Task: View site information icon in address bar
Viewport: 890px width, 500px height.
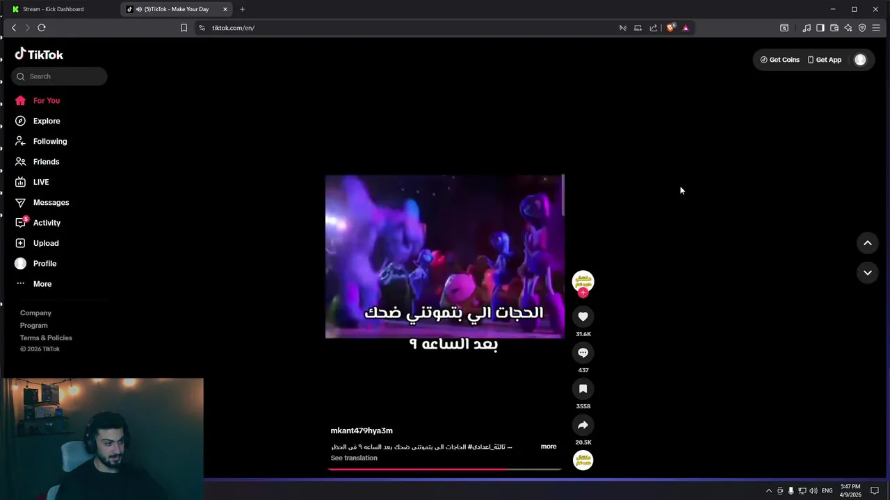Action: 202,28
